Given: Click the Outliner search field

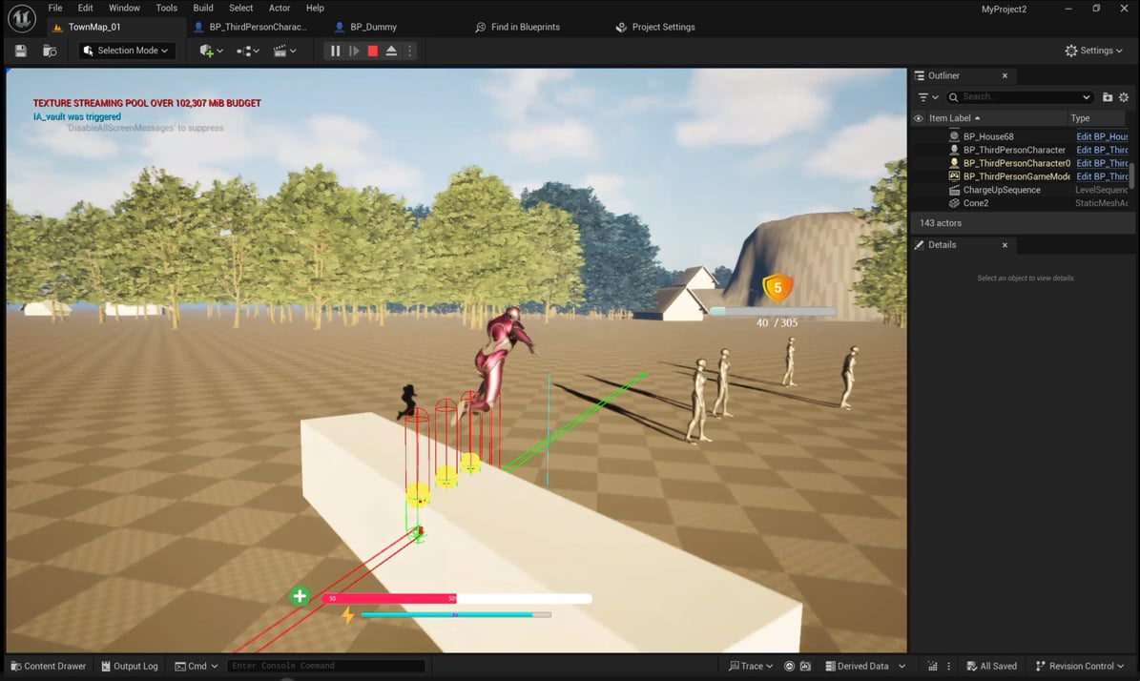Looking at the screenshot, I should [x=1020, y=97].
